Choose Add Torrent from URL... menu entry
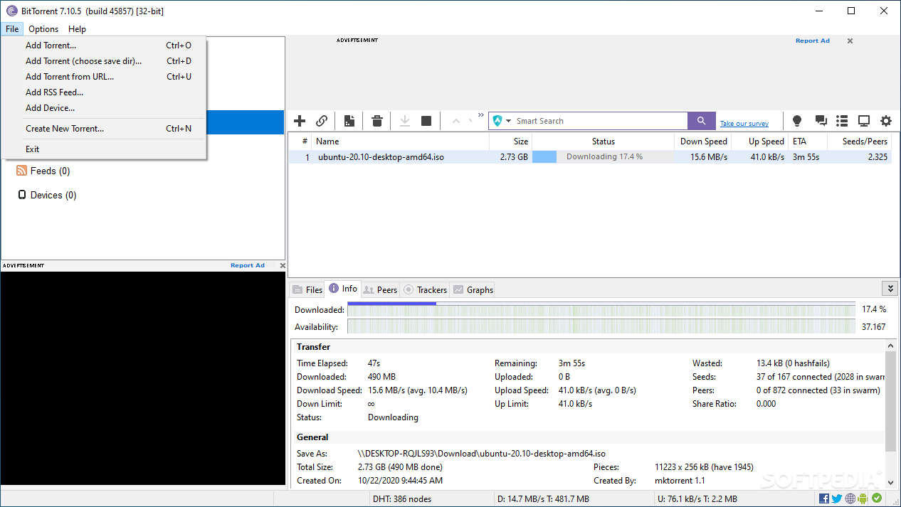Viewport: 901px width, 507px height. pyautogui.click(x=104, y=77)
